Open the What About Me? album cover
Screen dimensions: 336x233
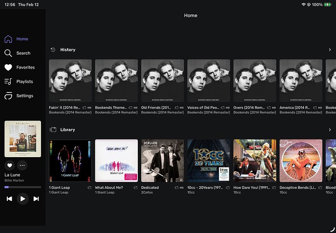116,161
